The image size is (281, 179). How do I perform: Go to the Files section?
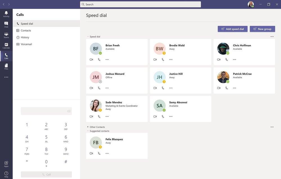(x=6, y=67)
